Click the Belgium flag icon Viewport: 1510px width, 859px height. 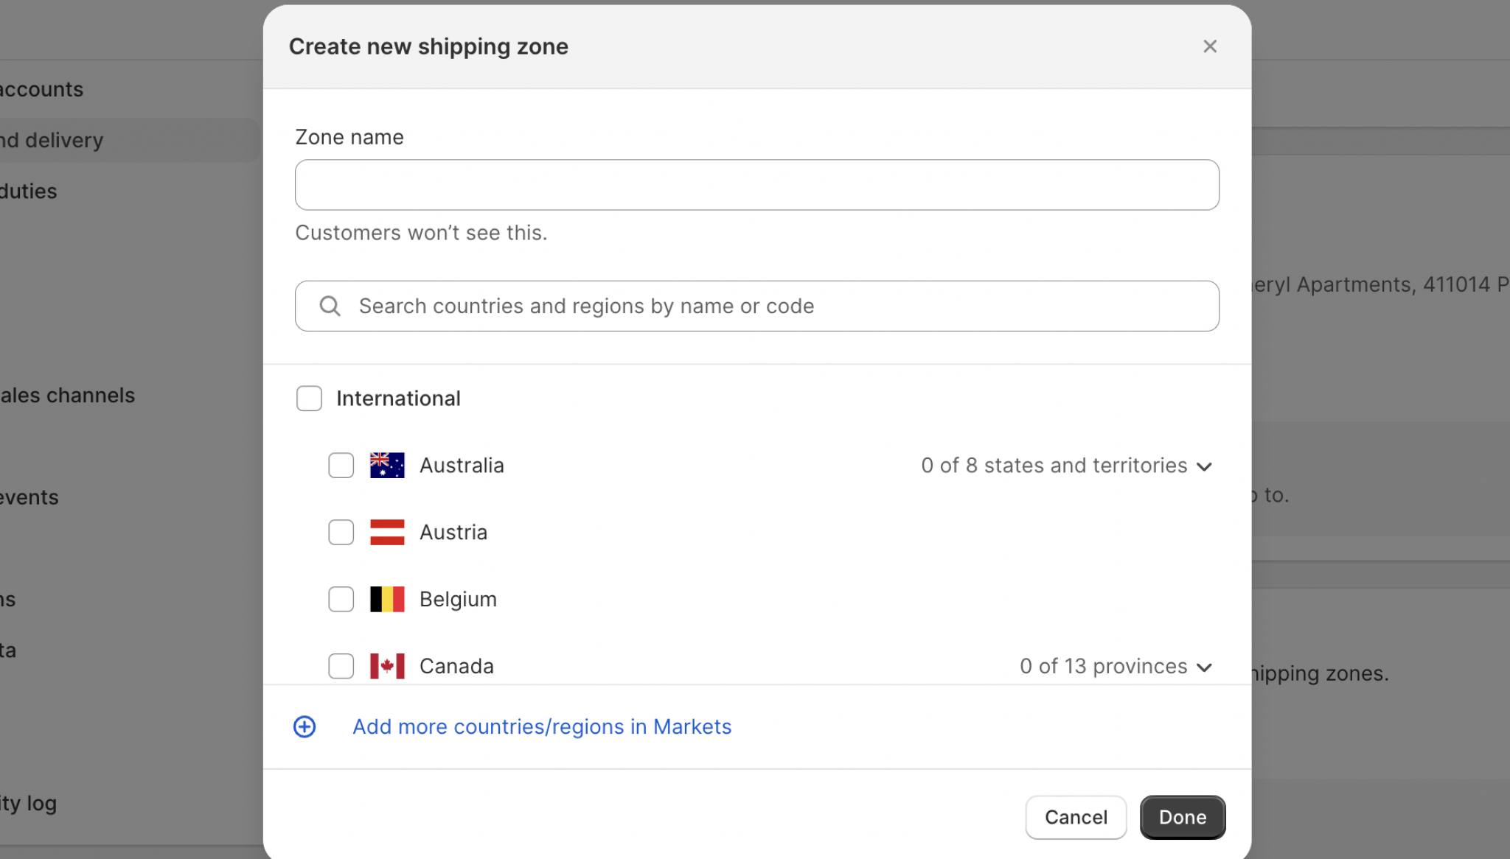[387, 599]
